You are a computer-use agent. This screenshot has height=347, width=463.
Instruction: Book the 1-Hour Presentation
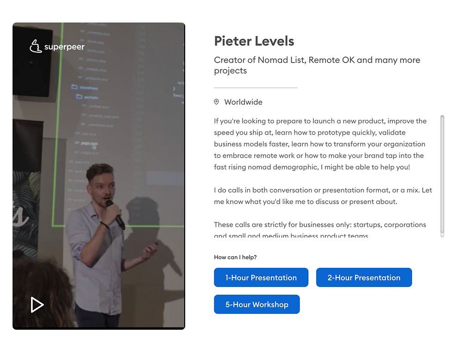pos(261,277)
